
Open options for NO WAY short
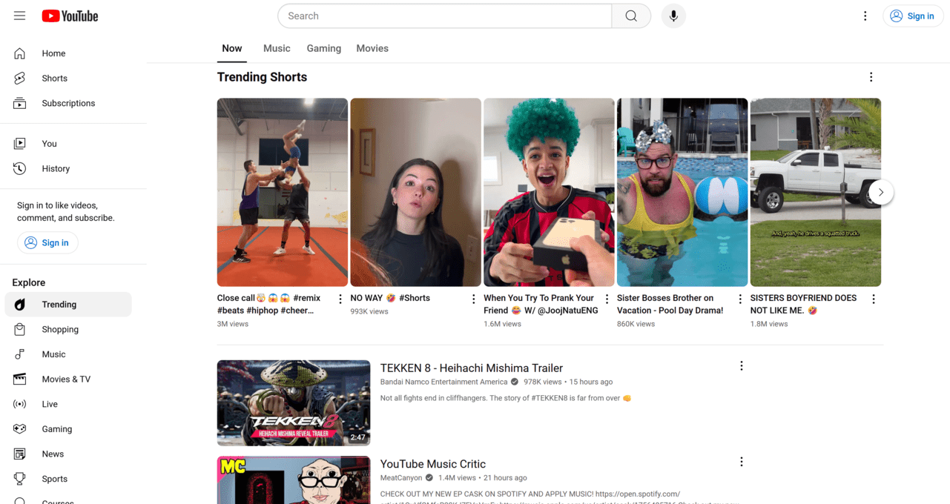473,299
